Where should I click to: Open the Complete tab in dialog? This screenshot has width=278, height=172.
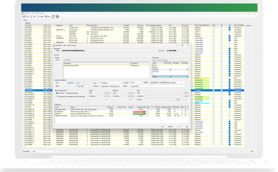click(x=56, y=55)
